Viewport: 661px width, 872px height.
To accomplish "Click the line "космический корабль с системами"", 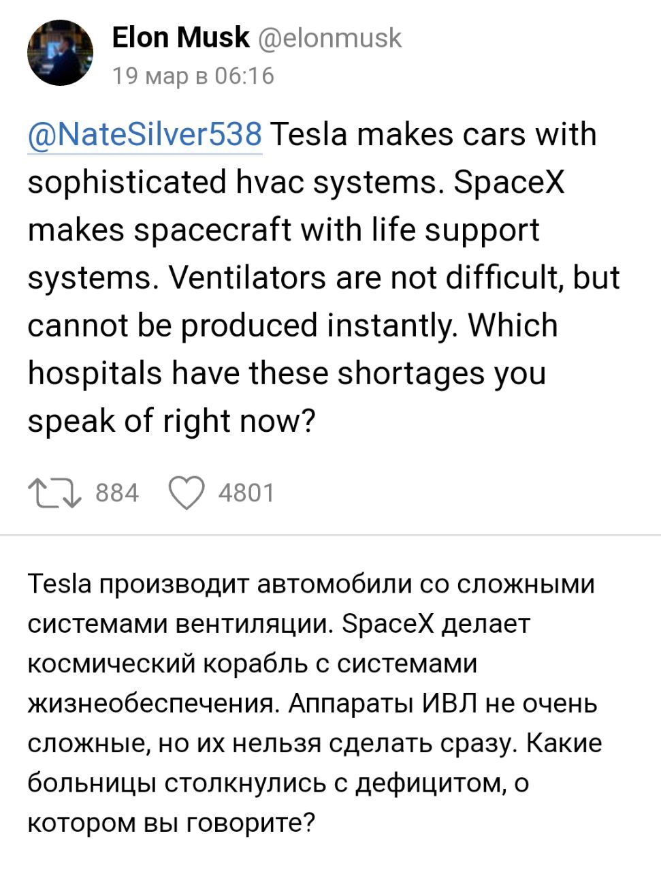I will (252, 664).
